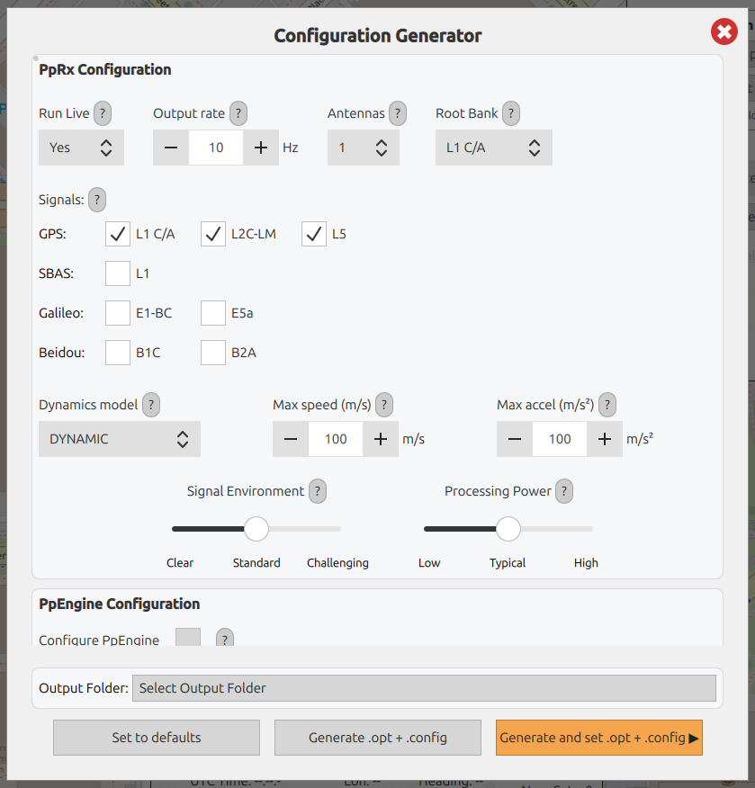Click the Signal Environment slider handle
Viewport: 755px width, 788px height.
tap(256, 529)
